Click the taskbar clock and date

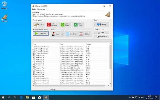[149, 97]
